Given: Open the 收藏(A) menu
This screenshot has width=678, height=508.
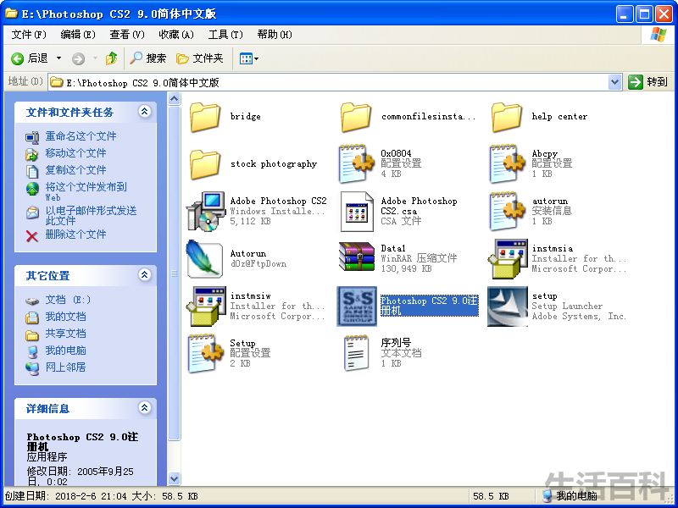Looking at the screenshot, I should [x=176, y=35].
